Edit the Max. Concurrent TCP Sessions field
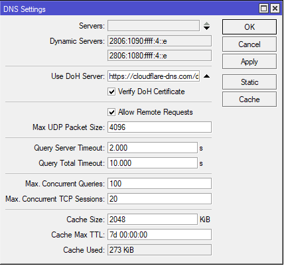The image size is (284, 266). (159, 199)
